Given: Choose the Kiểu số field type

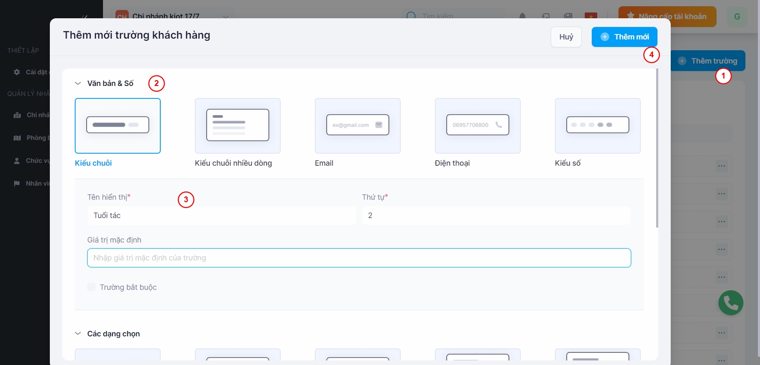Looking at the screenshot, I should click(598, 126).
